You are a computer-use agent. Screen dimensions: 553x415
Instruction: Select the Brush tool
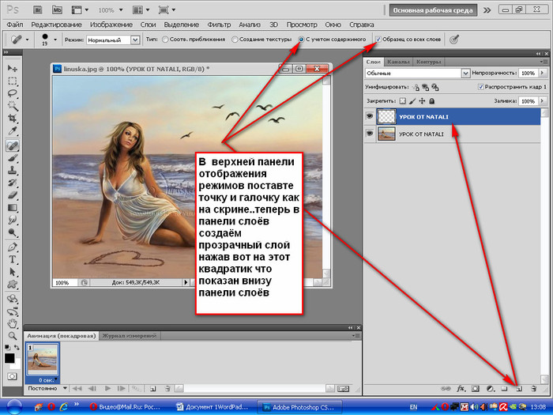pos(13,158)
